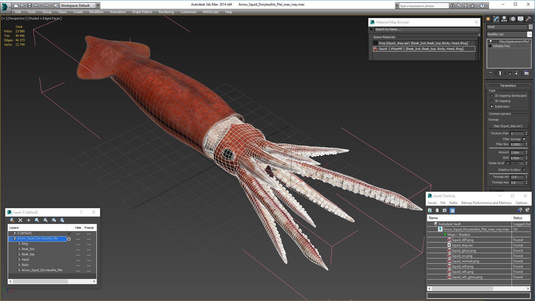Image resolution: width=535 pixels, height=301 pixels.
Task: Click Remove Modifier trash icon
Action: point(517,73)
